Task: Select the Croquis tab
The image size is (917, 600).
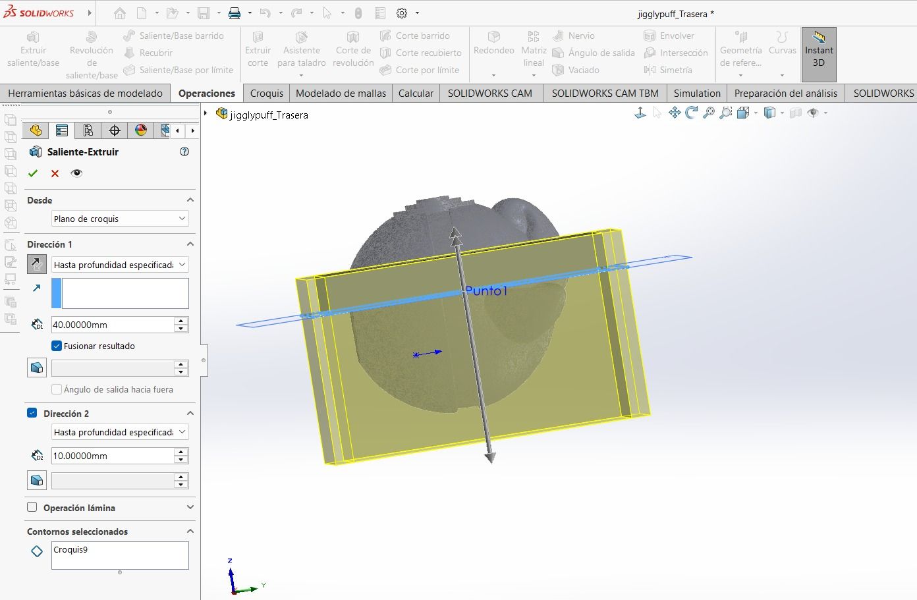Action: pyautogui.click(x=267, y=93)
